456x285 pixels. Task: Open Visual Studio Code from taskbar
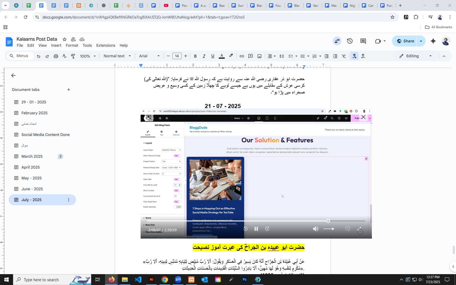click(x=138, y=279)
